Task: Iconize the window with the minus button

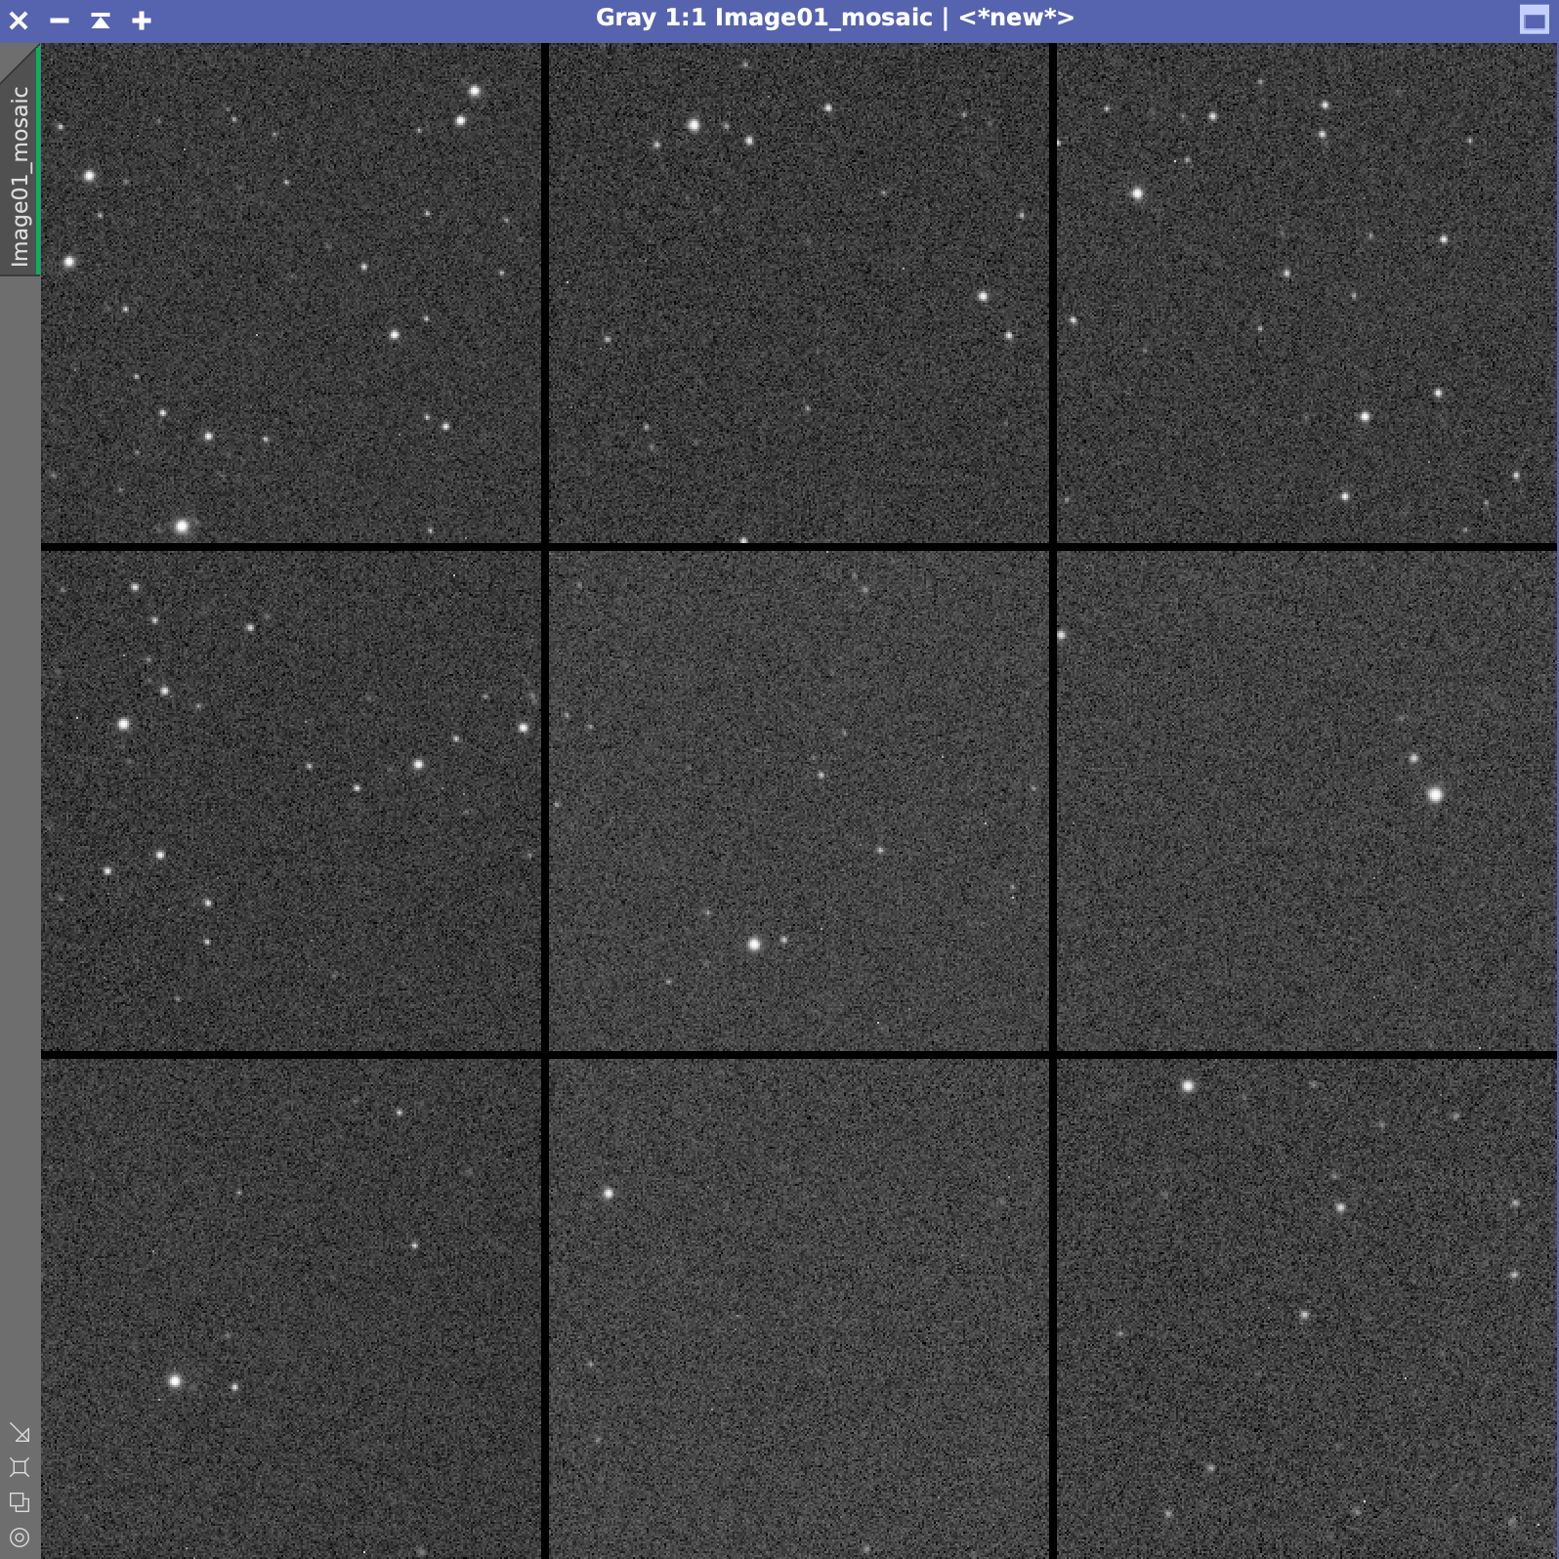Action: coord(60,21)
